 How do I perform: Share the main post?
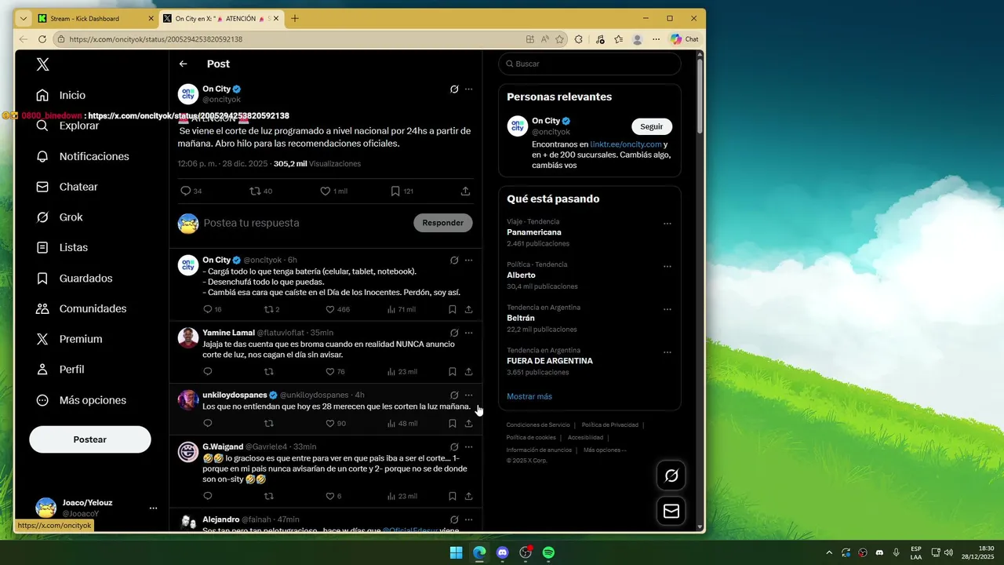(x=465, y=191)
